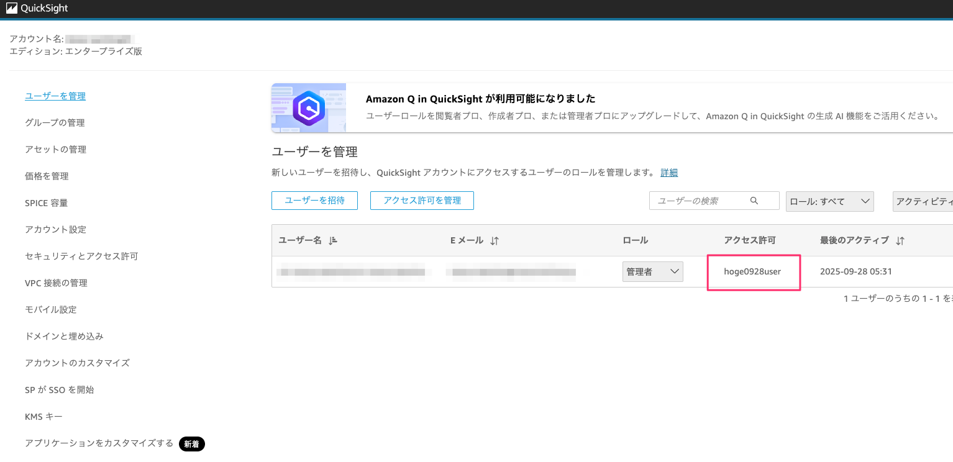Open ドメインと埋め込み in sidebar
This screenshot has width=953, height=462.
[64, 336]
